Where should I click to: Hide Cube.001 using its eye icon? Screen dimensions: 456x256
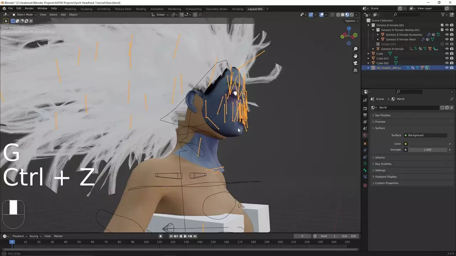[x=447, y=58]
